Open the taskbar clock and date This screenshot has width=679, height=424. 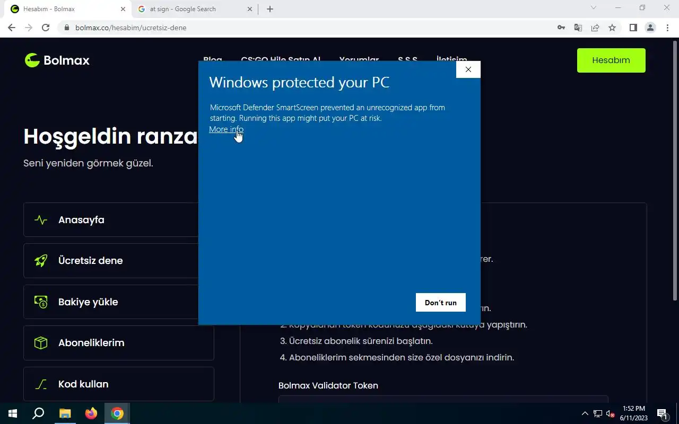(634, 413)
